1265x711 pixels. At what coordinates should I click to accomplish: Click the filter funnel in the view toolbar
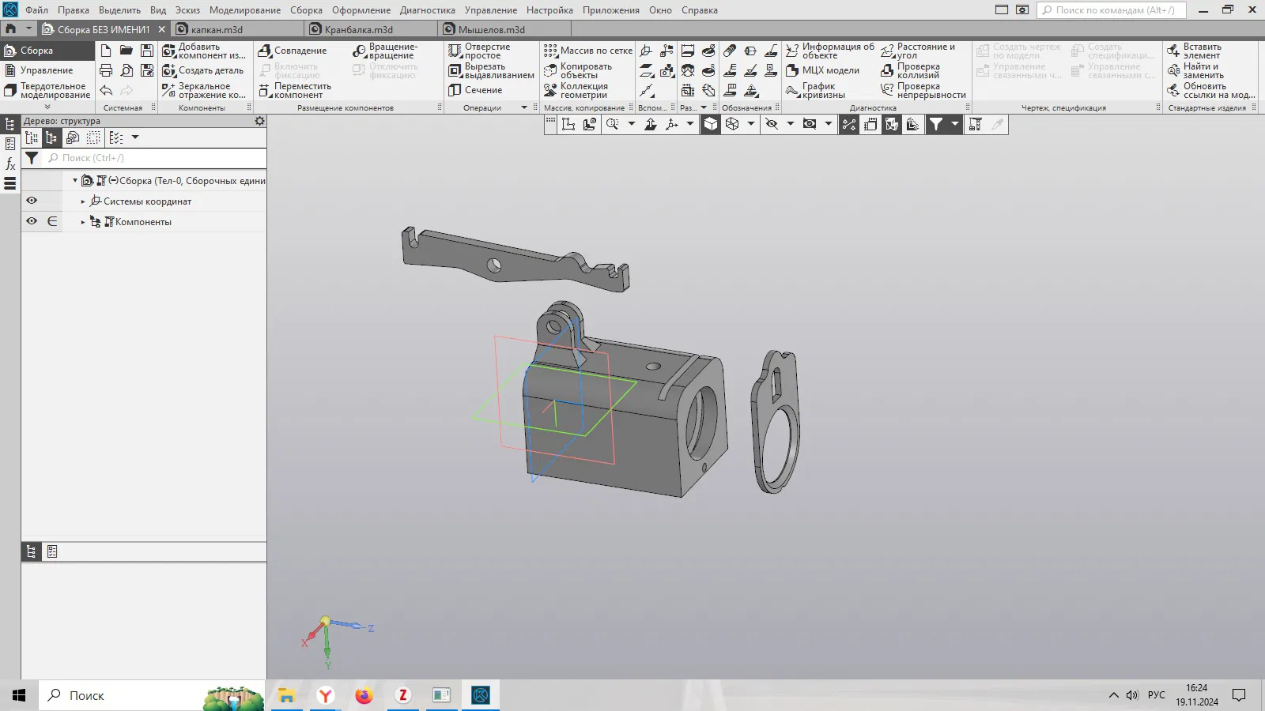936,124
